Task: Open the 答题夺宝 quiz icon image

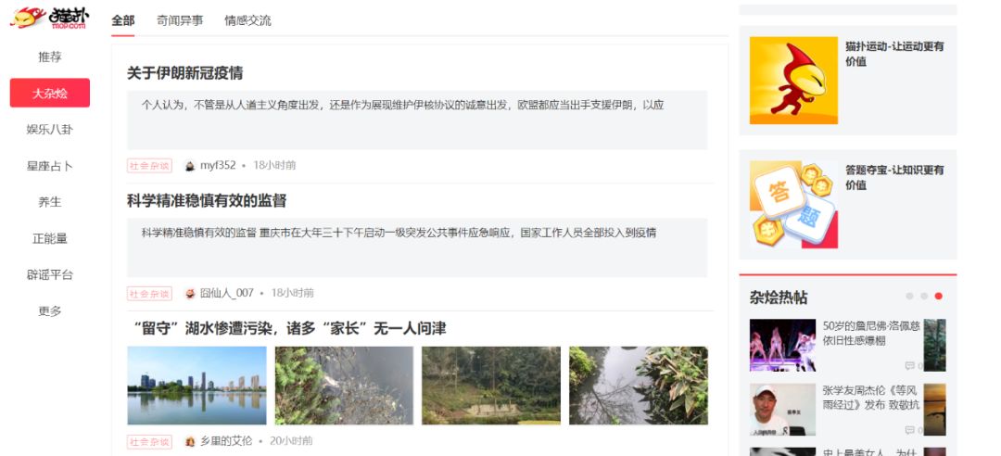Action: (793, 205)
